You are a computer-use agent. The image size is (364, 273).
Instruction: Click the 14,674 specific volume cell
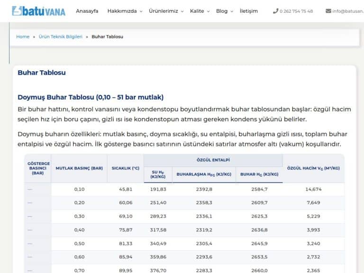pyautogui.click(x=313, y=190)
